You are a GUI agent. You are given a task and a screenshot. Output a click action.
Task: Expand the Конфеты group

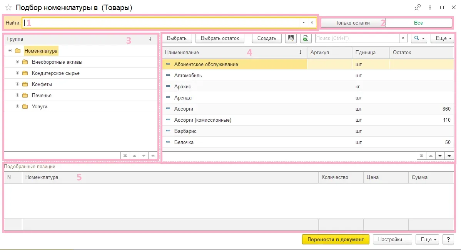(17, 84)
